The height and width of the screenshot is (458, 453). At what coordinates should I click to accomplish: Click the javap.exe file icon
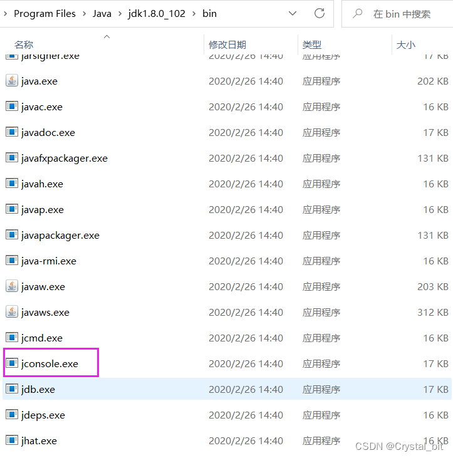(12, 209)
